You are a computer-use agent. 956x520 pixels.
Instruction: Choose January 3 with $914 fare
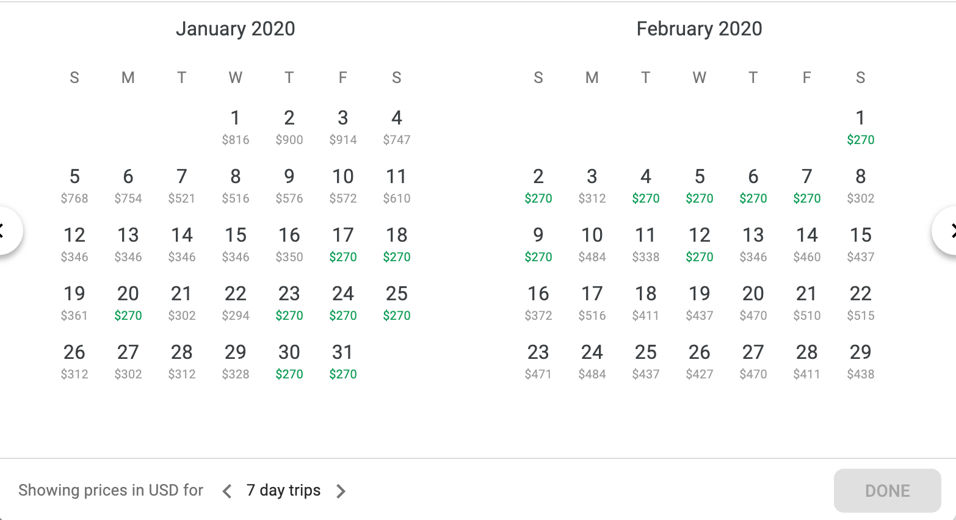(343, 126)
